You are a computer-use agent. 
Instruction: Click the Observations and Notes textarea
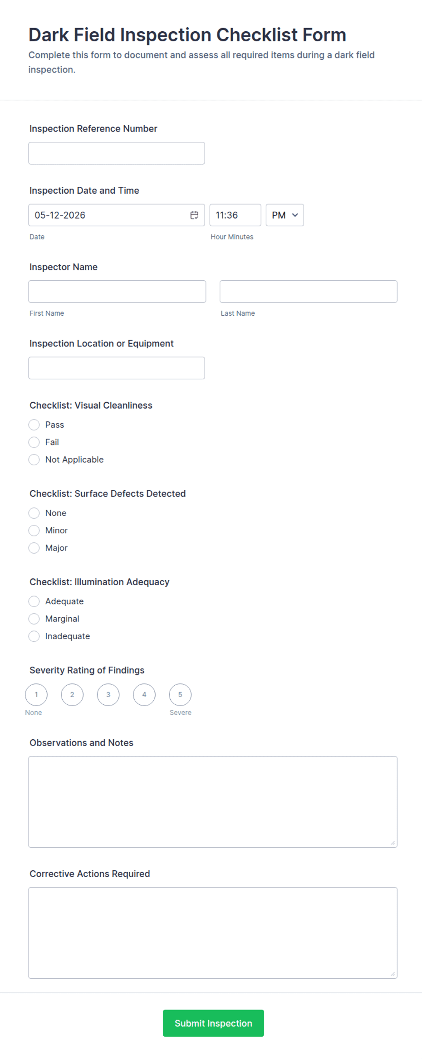tap(213, 801)
